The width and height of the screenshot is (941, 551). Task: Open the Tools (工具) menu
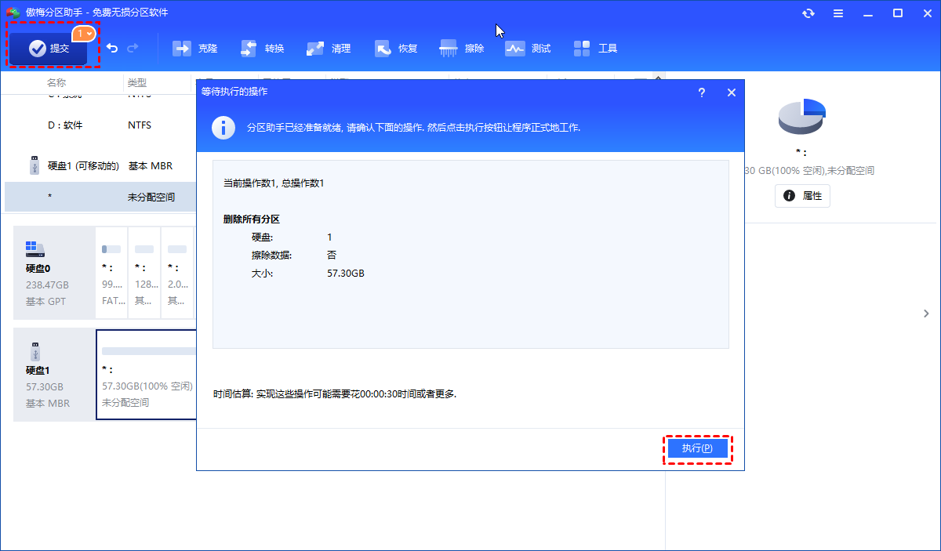(596, 49)
